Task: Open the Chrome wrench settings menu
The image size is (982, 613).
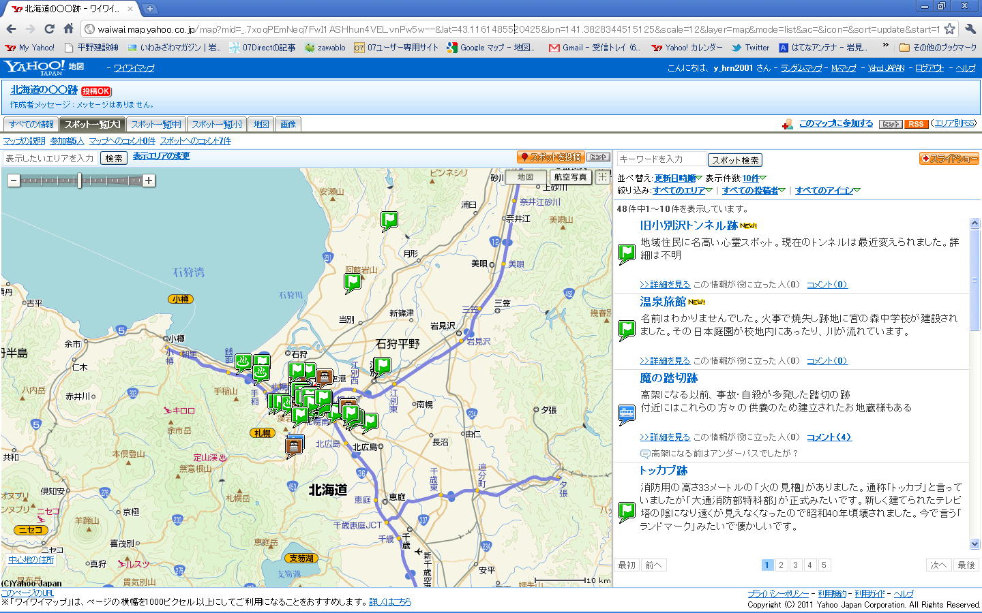Action: click(970, 29)
